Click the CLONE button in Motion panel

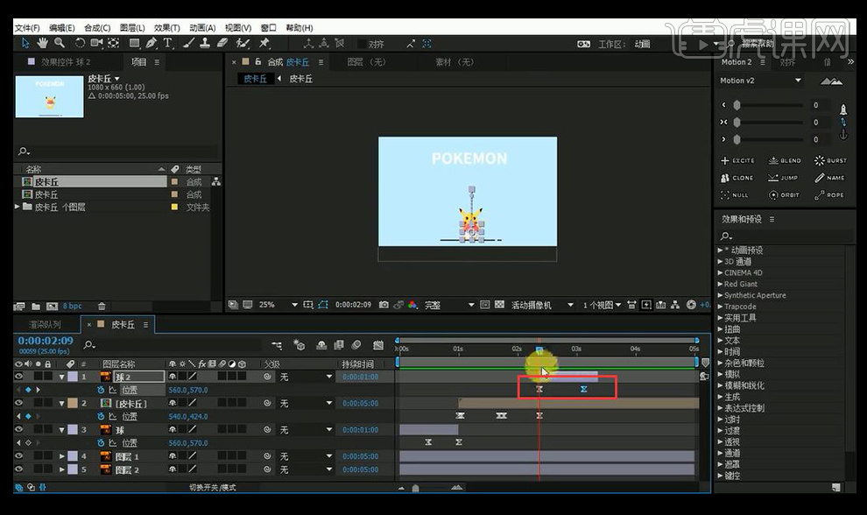[x=737, y=178]
